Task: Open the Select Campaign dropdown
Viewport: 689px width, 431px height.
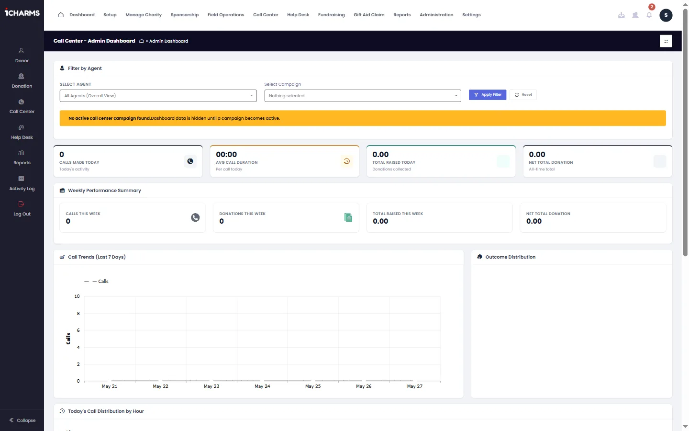Action: 363,96
